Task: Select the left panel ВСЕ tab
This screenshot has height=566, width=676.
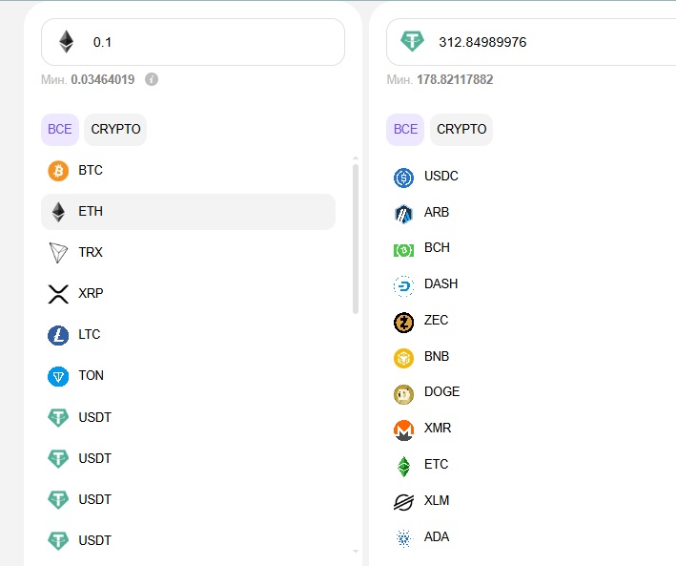Action: (x=60, y=129)
